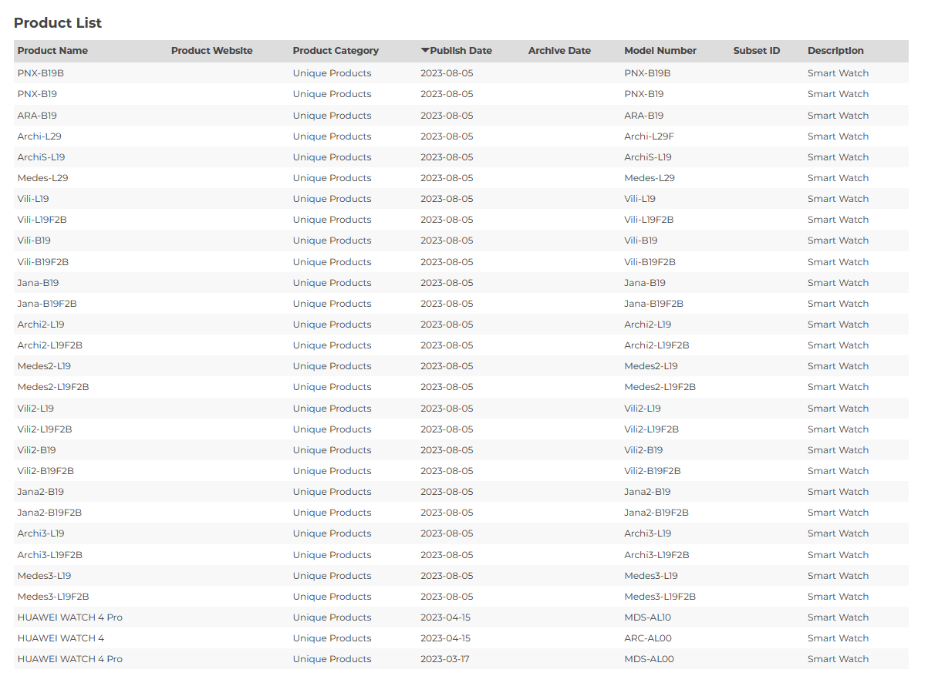
Task: Sort by Product Website column header
Action: (x=211, y=51)
